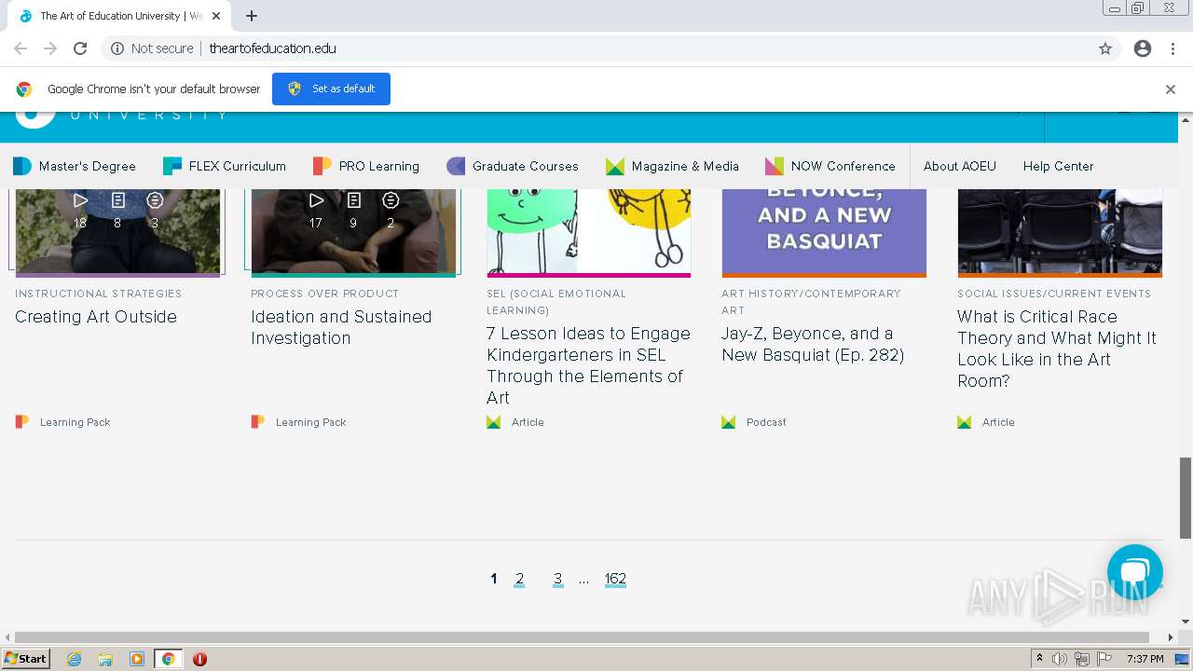Click SOCIAL ISSUES/CURRENT EVENTS category label
This screenshot has height=671, width=1193.
click(1054, 294)
